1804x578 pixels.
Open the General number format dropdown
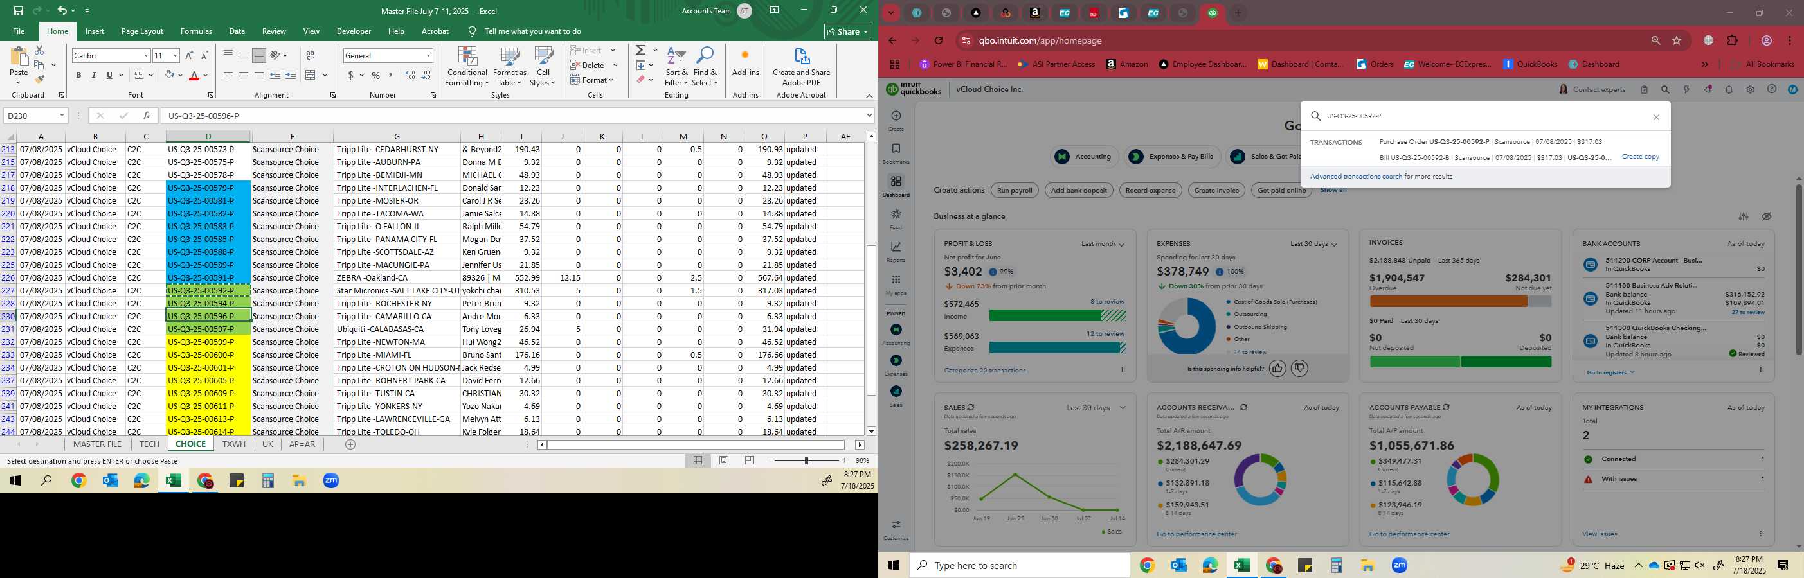[x=428, y=55]
